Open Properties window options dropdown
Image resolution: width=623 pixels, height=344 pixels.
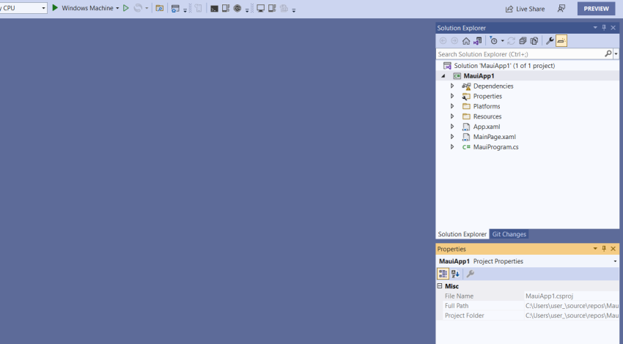pyautogui.click(x=595, y=248)
